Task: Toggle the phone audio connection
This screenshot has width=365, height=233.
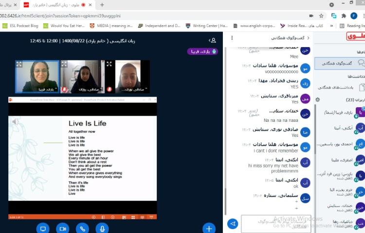Action: (82, 229)
